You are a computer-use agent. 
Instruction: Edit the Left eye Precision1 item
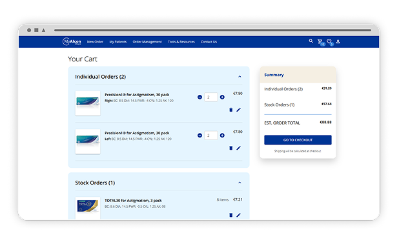coord(238,148)
